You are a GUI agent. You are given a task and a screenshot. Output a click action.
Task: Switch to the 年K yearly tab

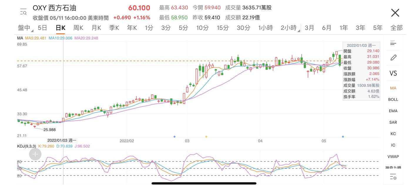[132, 28]
